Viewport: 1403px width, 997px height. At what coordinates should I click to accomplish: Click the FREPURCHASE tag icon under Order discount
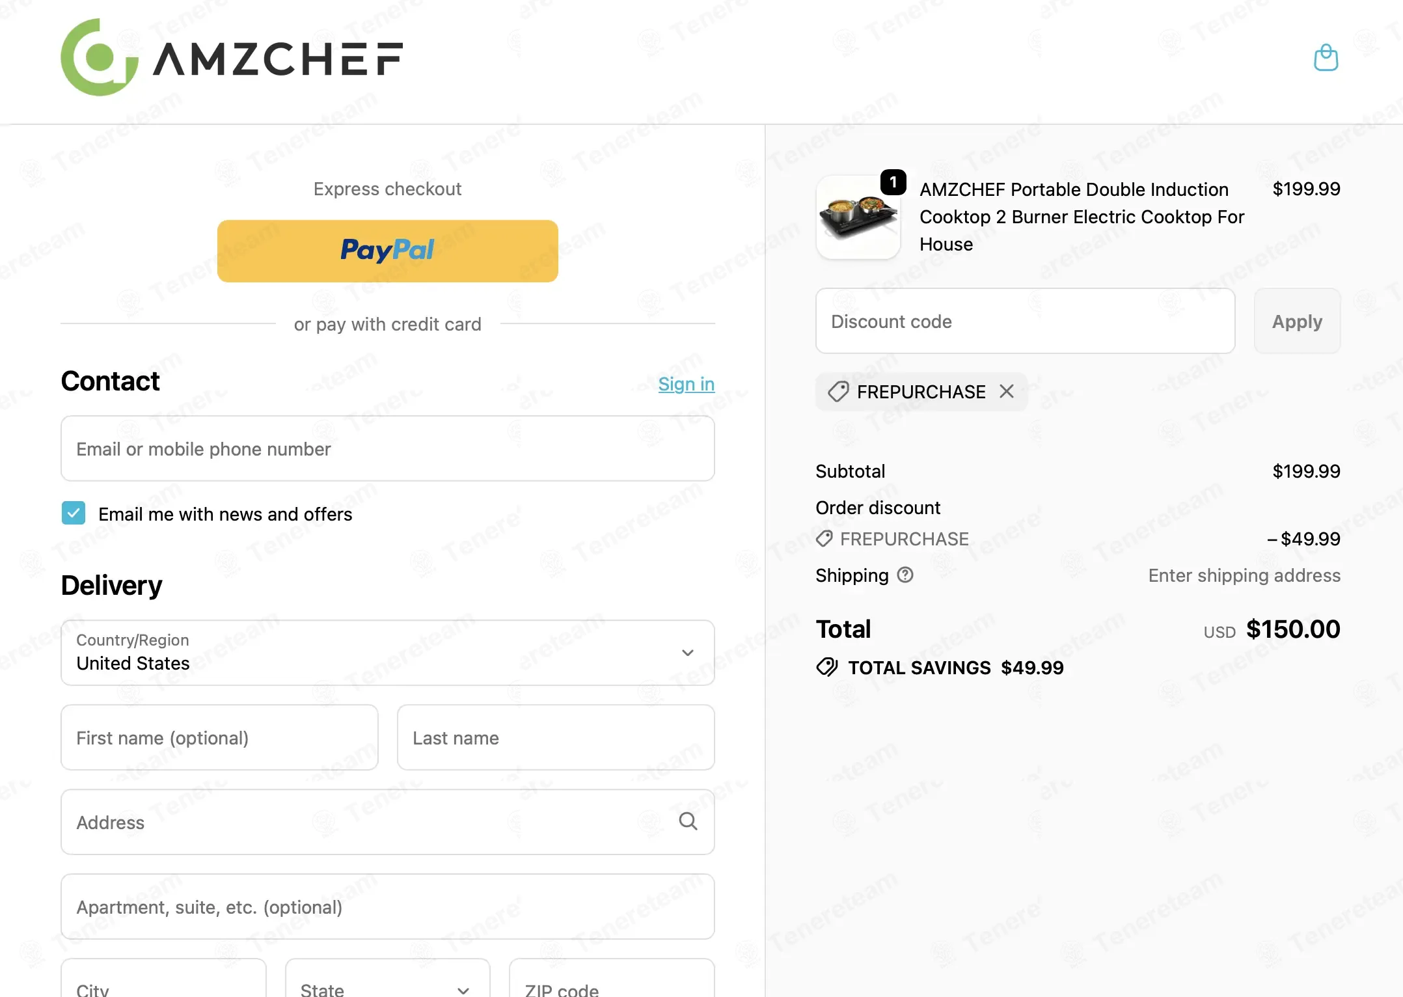(x=824, y=538)
